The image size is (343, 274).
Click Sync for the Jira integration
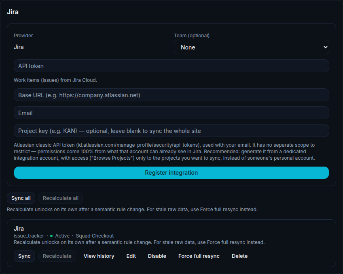(x=24, y=256)
